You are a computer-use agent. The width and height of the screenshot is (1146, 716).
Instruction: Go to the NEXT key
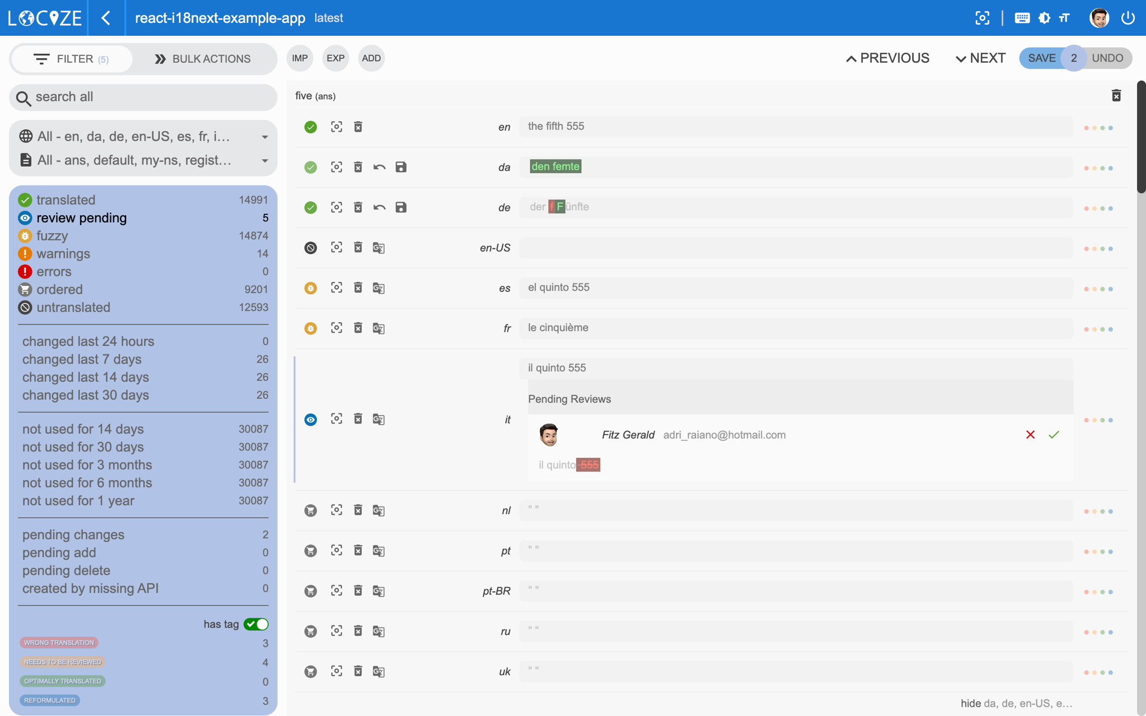(x=980, y=58)
